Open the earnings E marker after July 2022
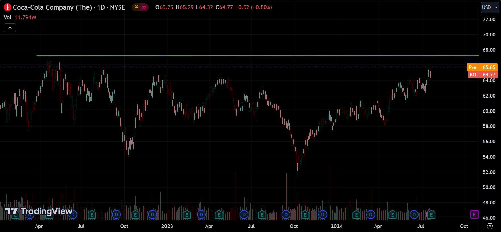This screenshot has width=501, height=232. tap(92, 215)
